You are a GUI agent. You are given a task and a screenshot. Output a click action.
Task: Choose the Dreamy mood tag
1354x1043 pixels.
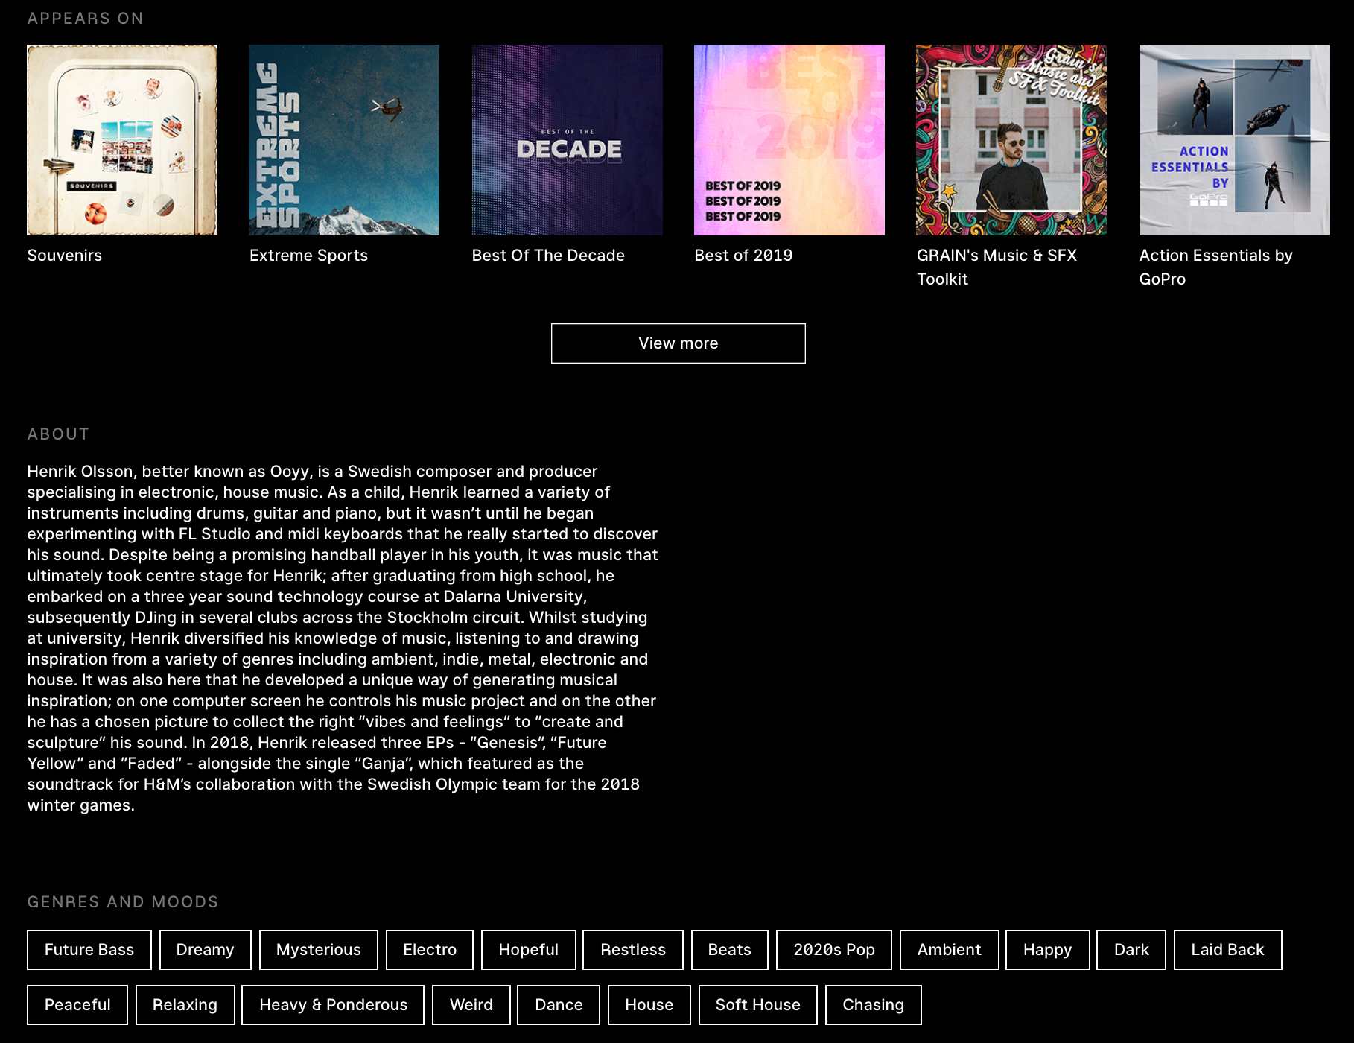click(205, 950)
